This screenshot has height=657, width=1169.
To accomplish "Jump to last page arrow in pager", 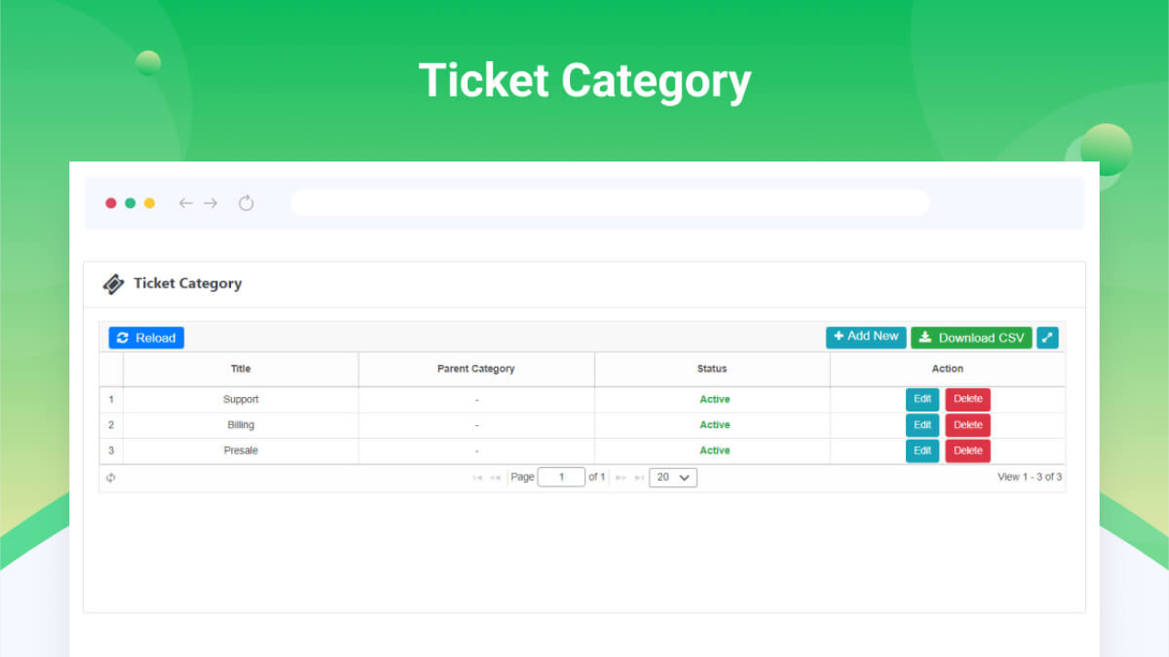I will [x=639, y=477].
